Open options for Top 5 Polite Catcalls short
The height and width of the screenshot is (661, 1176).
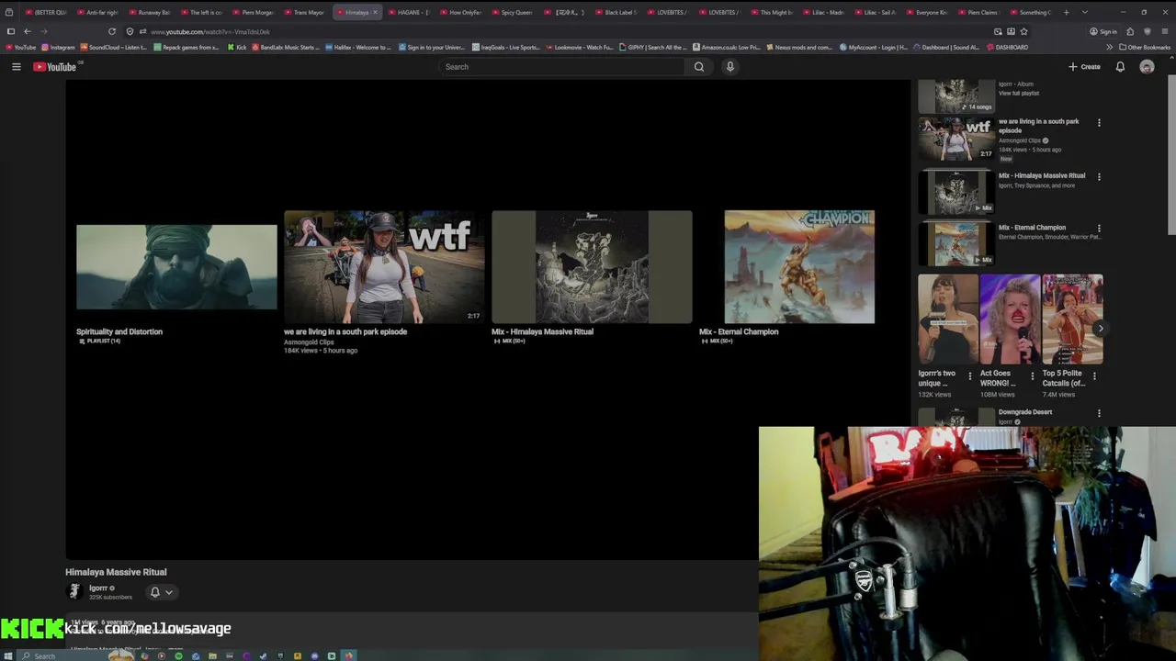(1094, 376)
